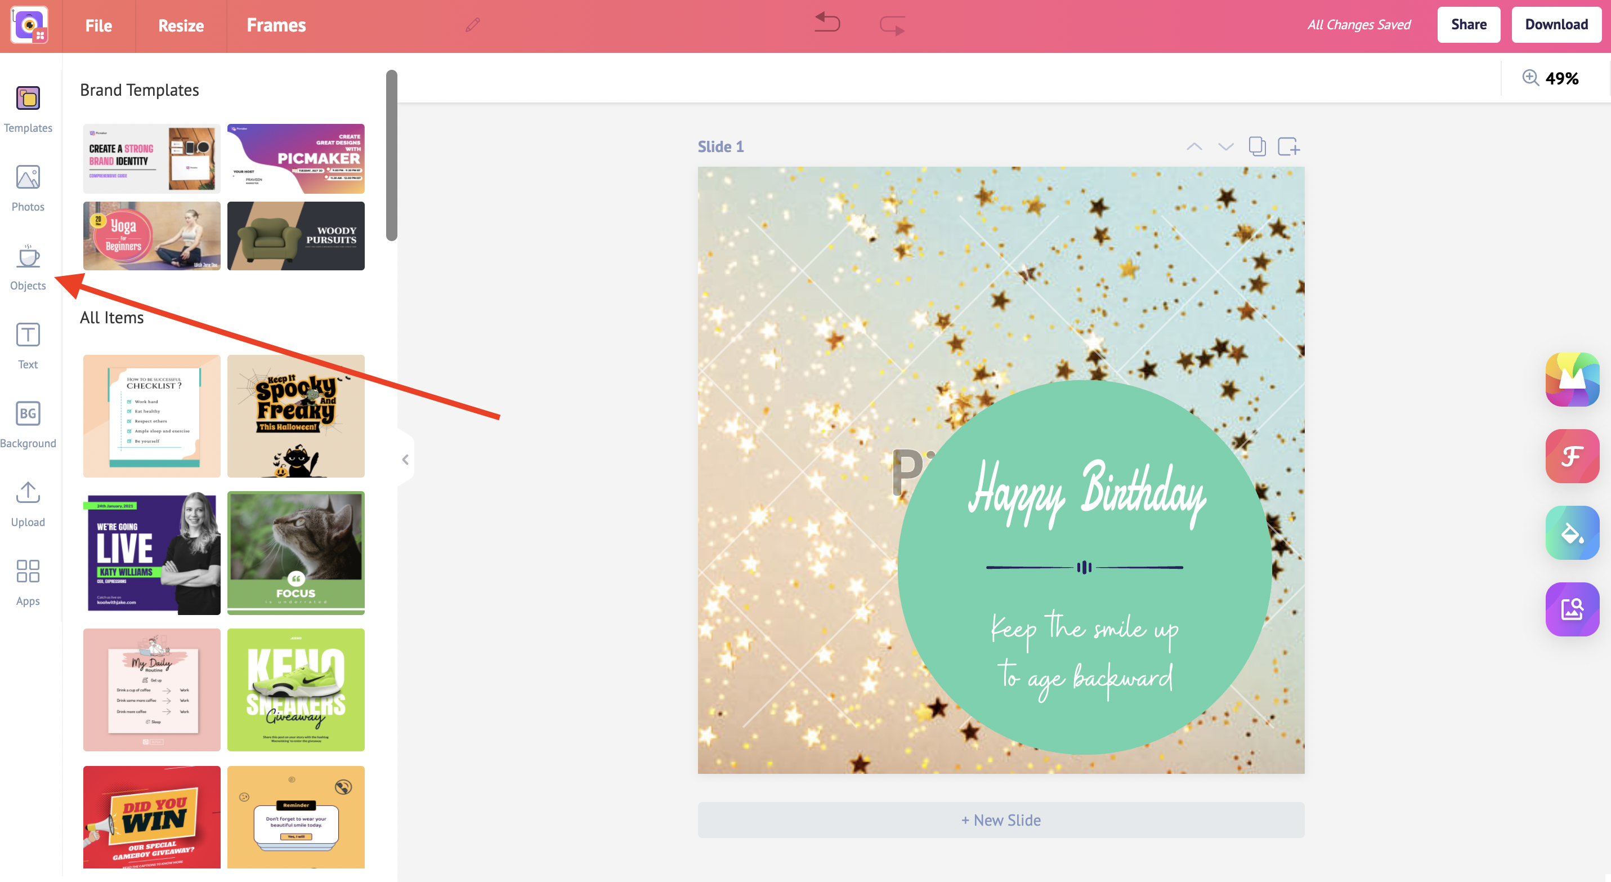The width and height of the screenshot is (1611, 882).
Task: Open the File menu
Action: click(98, 24)
